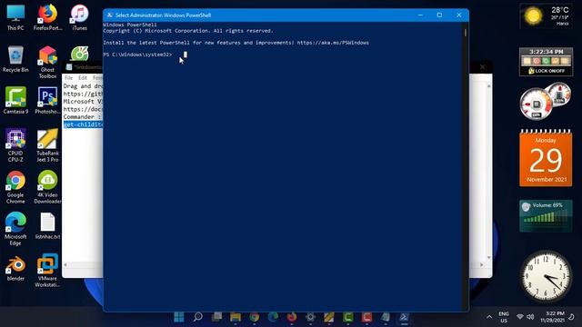Open taskbar clock and date
The image size is (582, 327).
553,317
